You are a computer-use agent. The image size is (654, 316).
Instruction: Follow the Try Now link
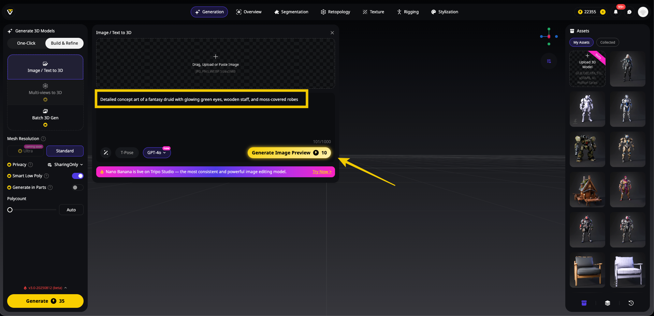(322, 172)
